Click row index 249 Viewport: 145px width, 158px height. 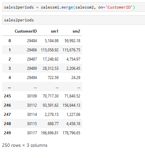pyautogui.click(x=7, y=133)
